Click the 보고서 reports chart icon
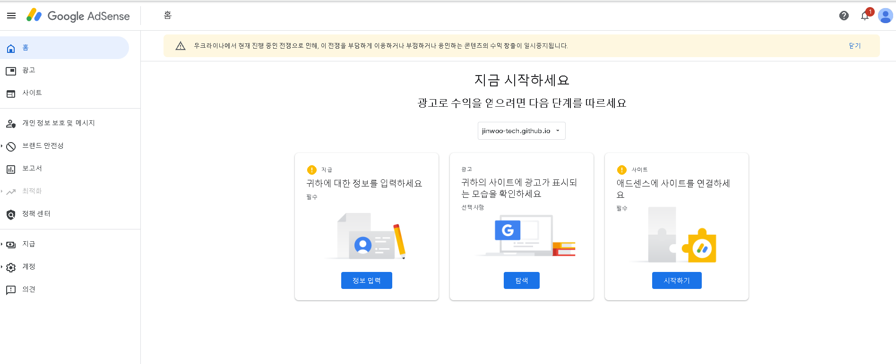 coord(11,169)
